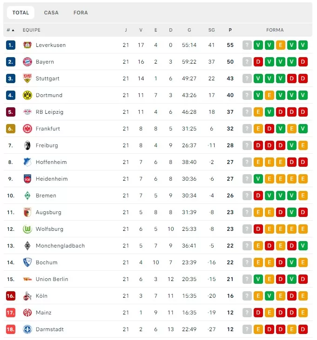This screenshot has height=340, width=317.
Task: Click Leverkusen's gray question mark form badge
Action: [247, 45]
